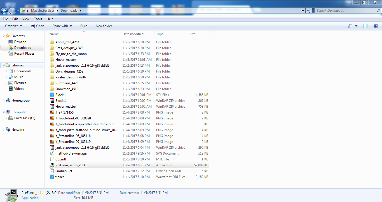Click the Back navigation arrow button
This screenshot has height=202, width=382.
pyautogui.click(x=4, y=11)
